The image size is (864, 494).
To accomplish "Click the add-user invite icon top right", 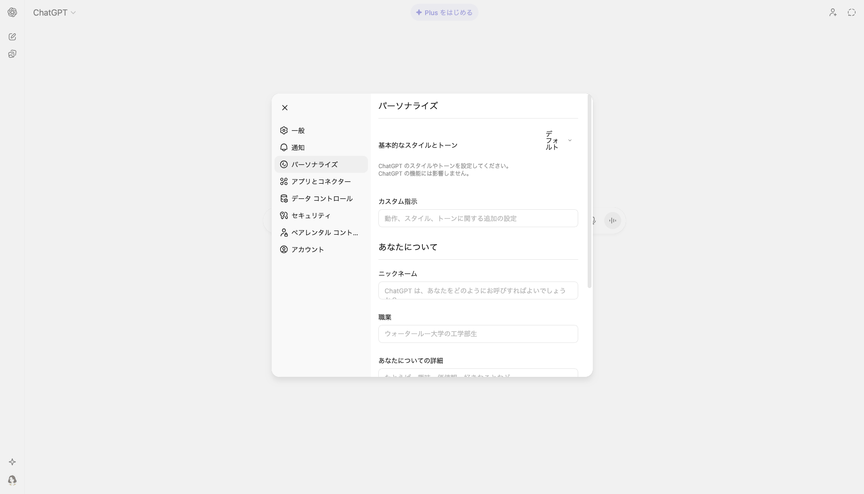I will [x=833, y=12].
